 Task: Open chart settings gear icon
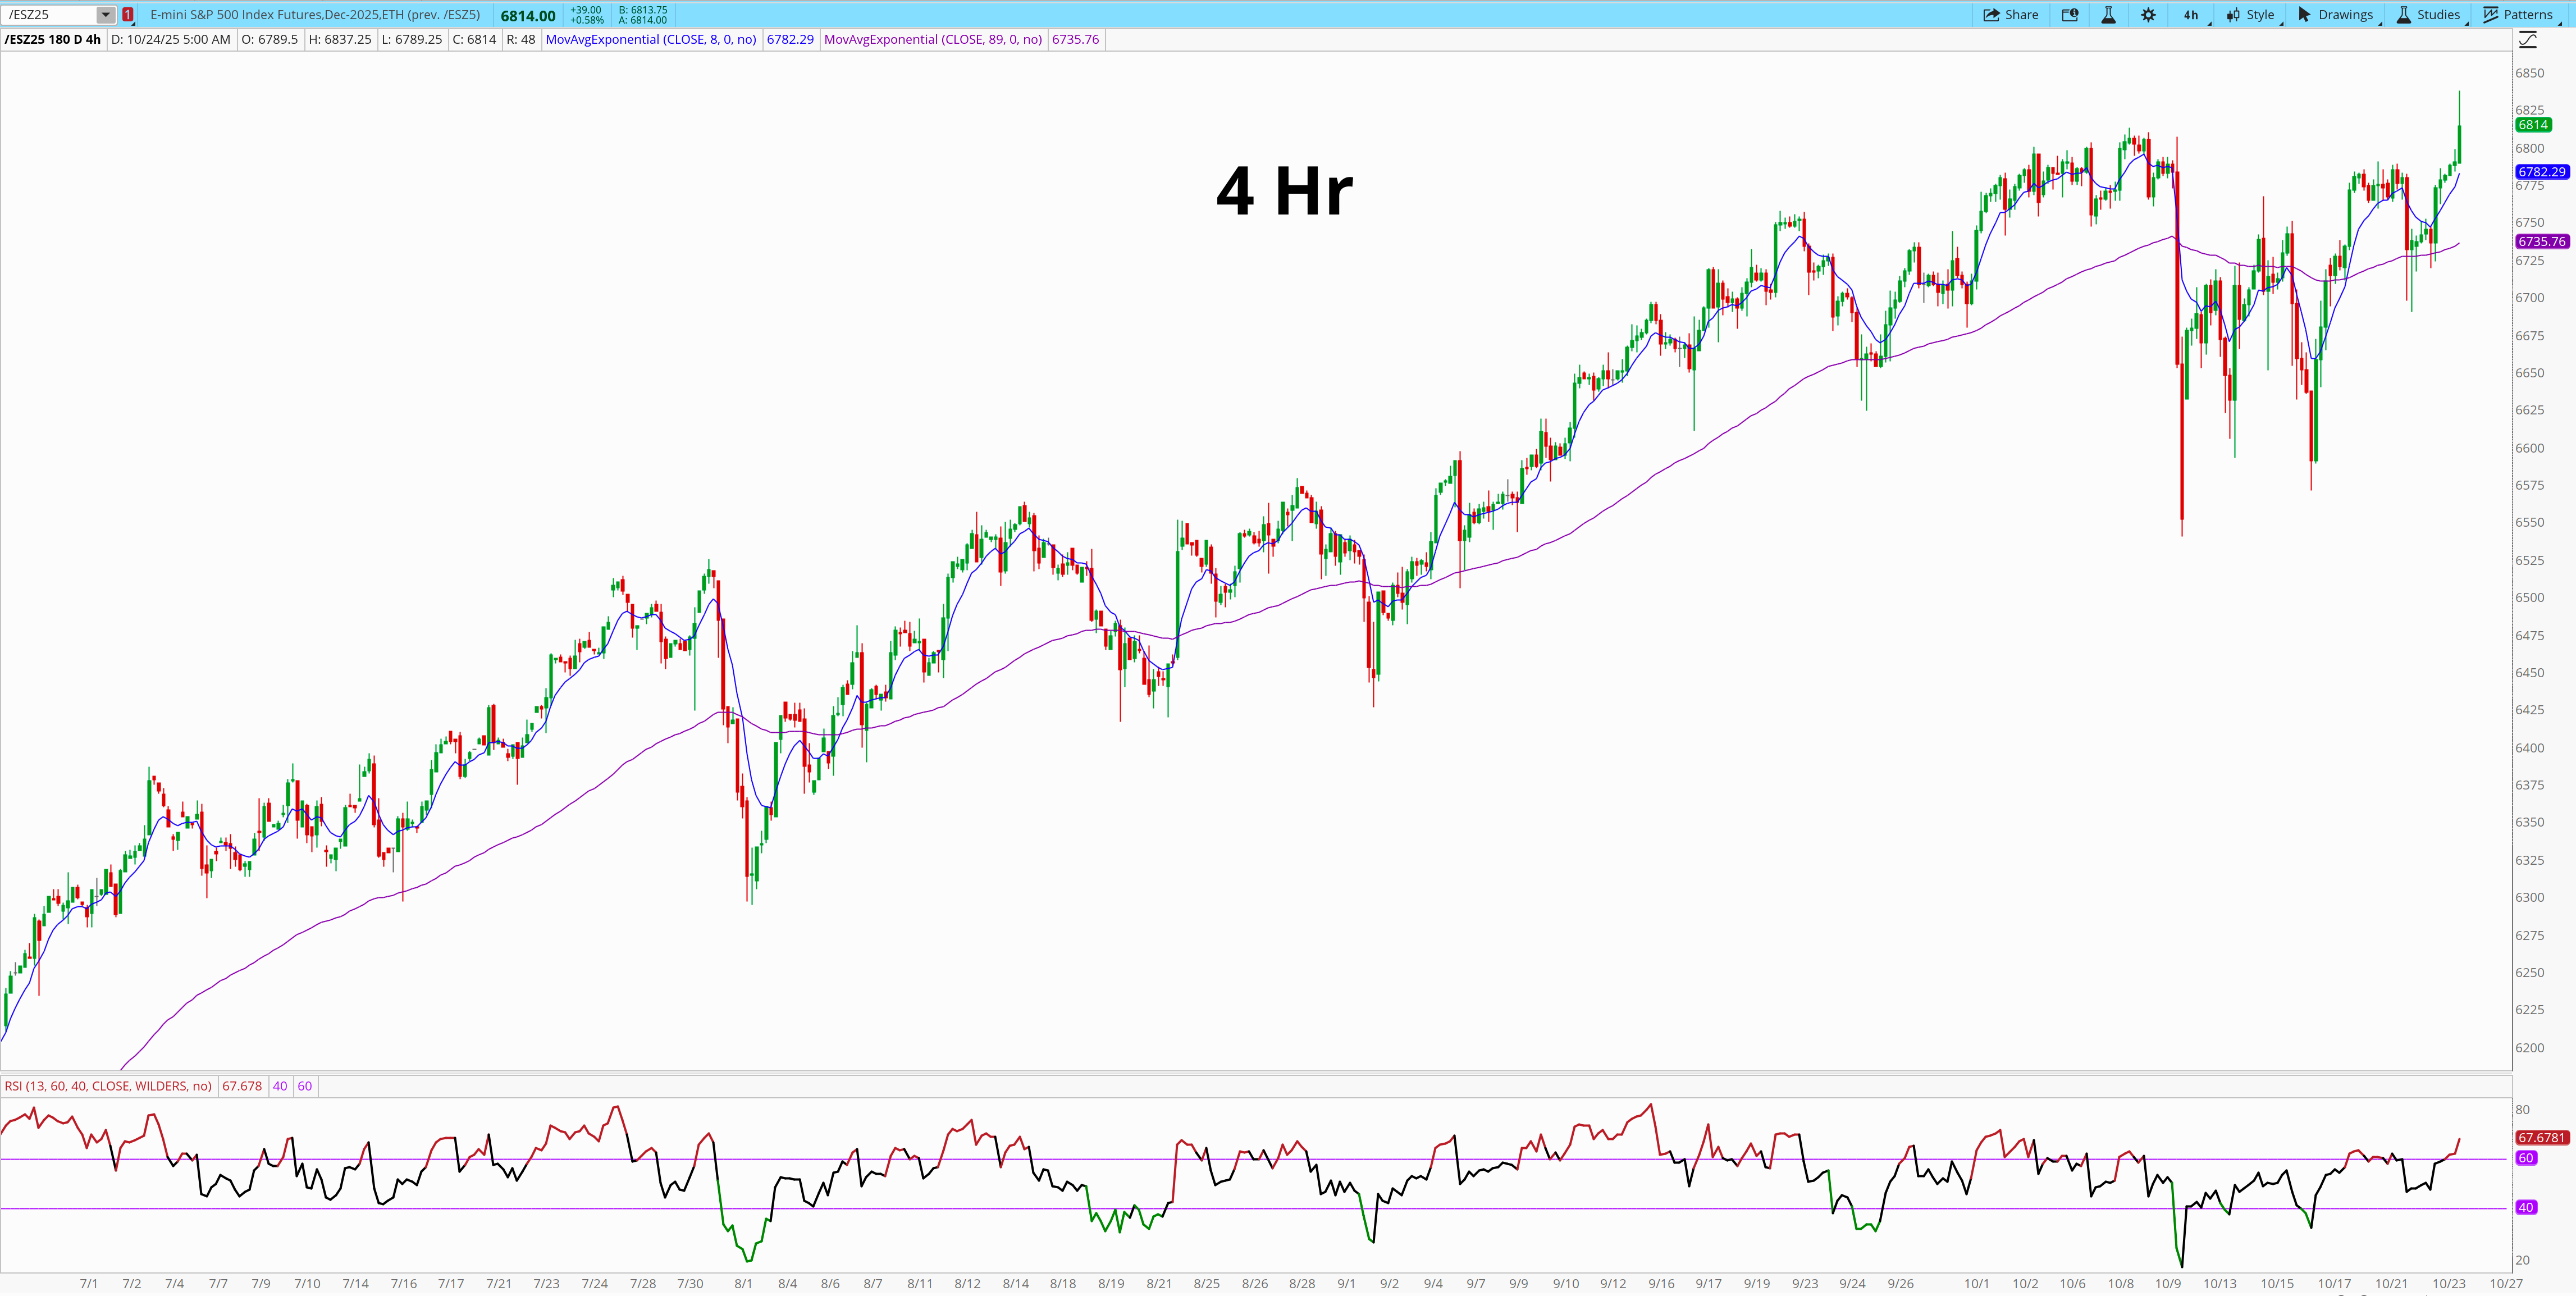click(2148, 15)
